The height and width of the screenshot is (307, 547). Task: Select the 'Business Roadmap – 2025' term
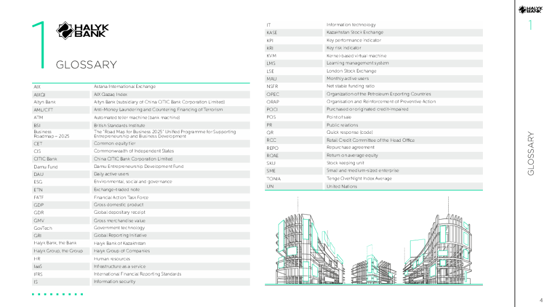51,134
